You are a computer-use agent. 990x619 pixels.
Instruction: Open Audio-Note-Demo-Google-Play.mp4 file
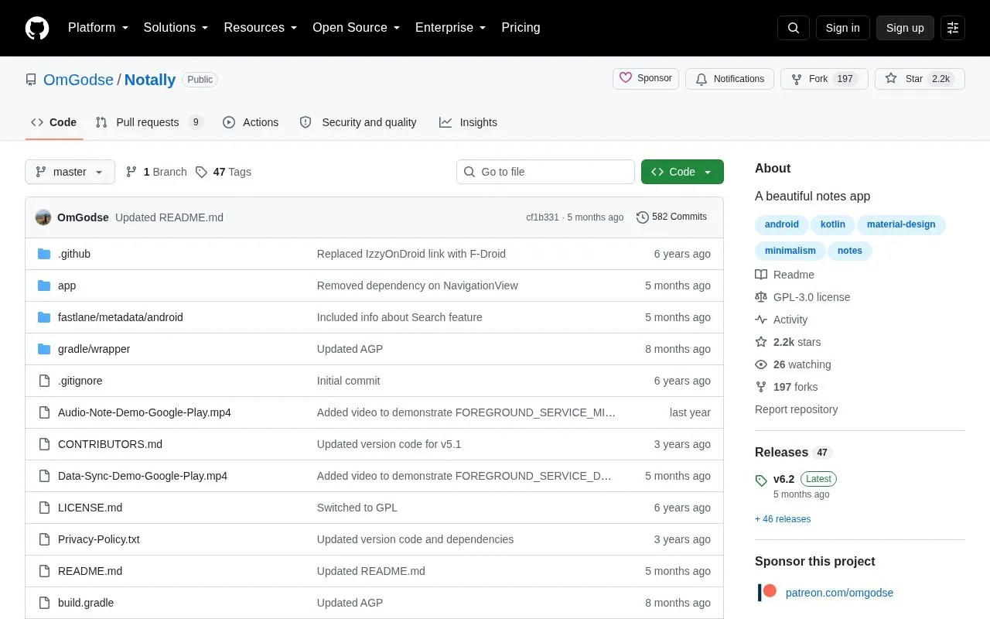(x=145, y=412)
